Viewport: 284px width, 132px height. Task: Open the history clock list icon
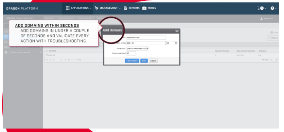[x=260, y=8]
